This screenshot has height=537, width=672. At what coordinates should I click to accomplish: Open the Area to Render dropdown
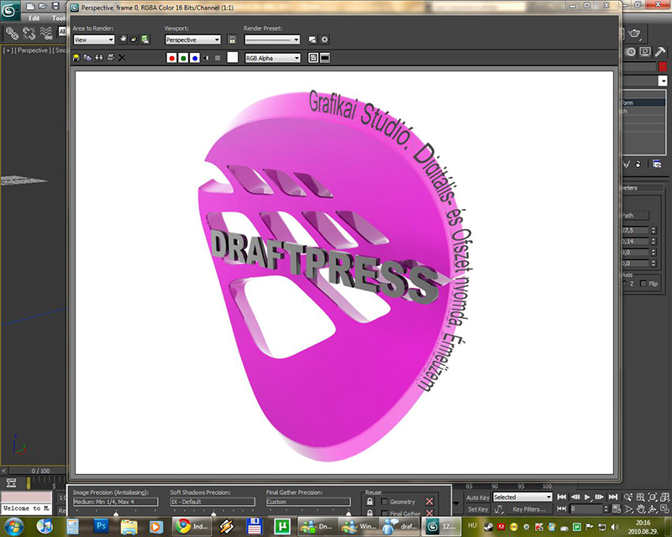click(93, 39)
